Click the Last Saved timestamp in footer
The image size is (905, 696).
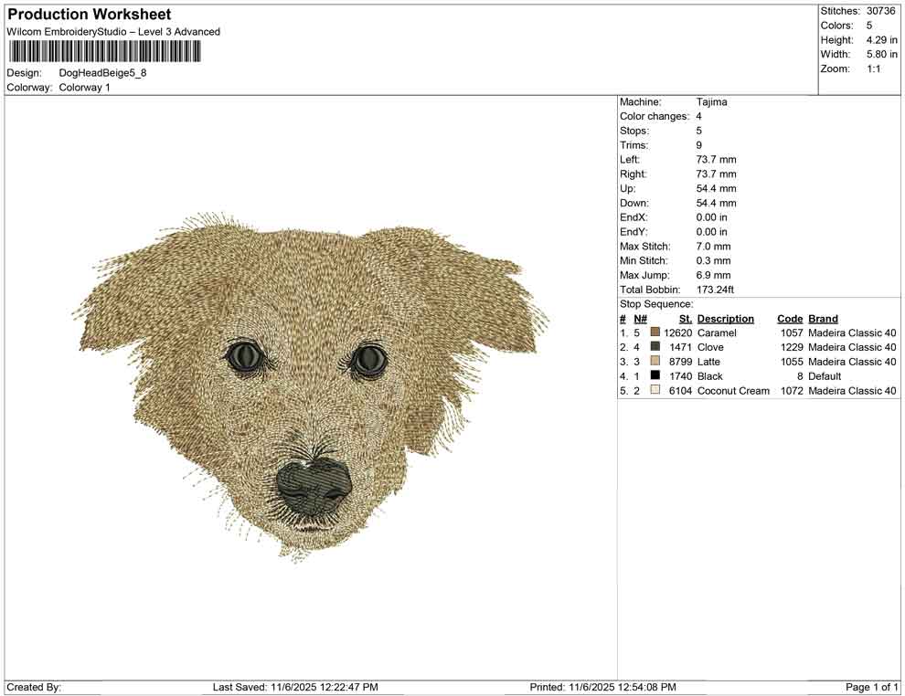(x=295, y=687)
